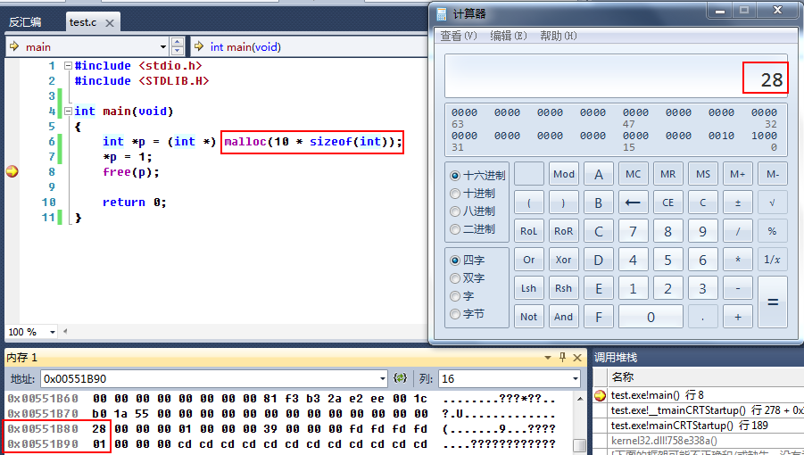Click the memory pane scrollbar up arrow
This screenshot has width=804, height=455.
click(x=579, y=399)
